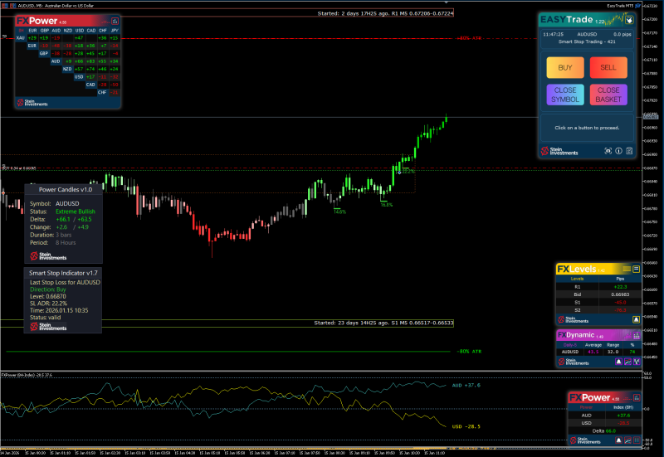Select the CHF row label in FX Power matrix

click(102, 92)
